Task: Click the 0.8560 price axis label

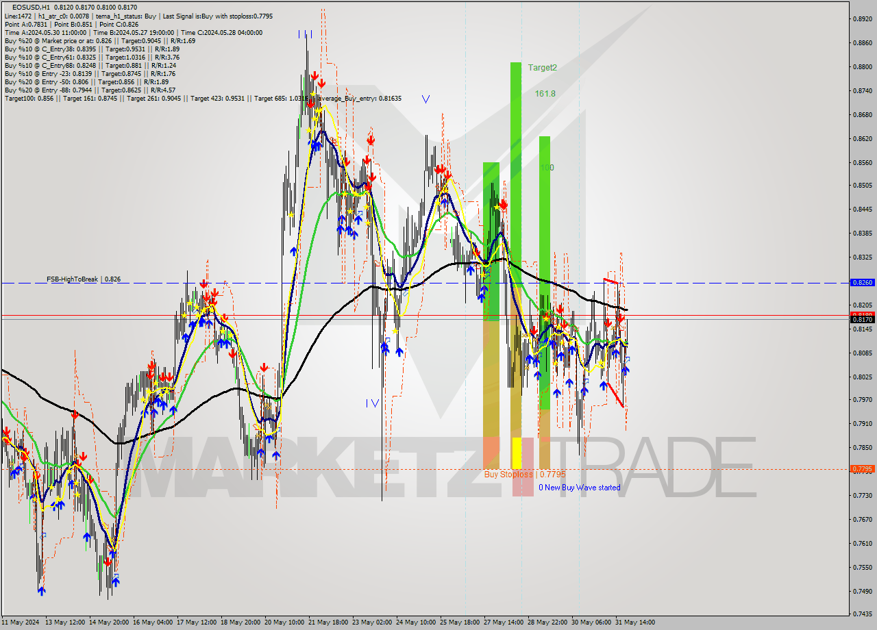Action: tap(861, 163)
